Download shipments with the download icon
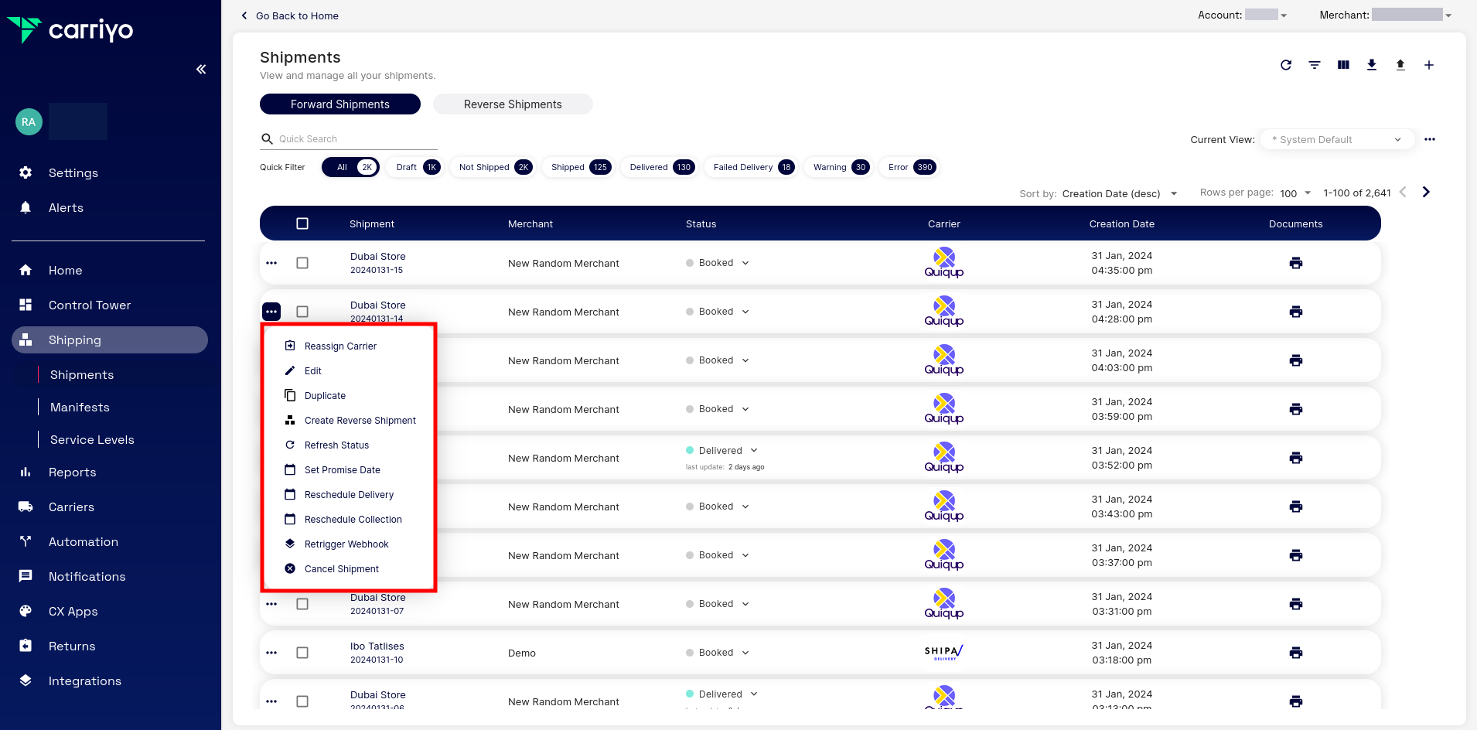Screen dimensions: 1477x730 point(1372,65)
